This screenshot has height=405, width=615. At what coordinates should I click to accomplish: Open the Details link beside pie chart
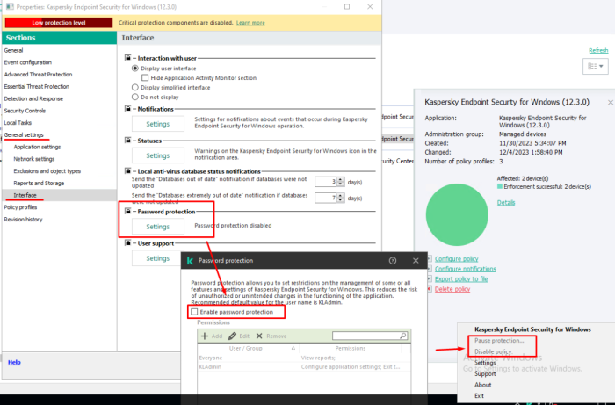point(506,203)
